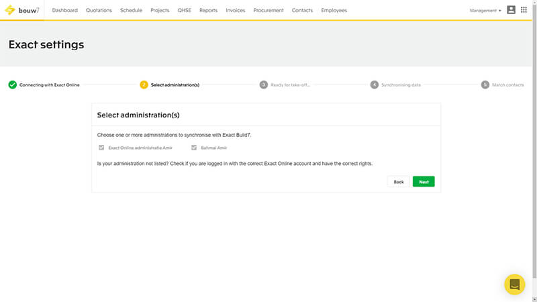Open the apps grid icon
537x302 pixels.
524,10
